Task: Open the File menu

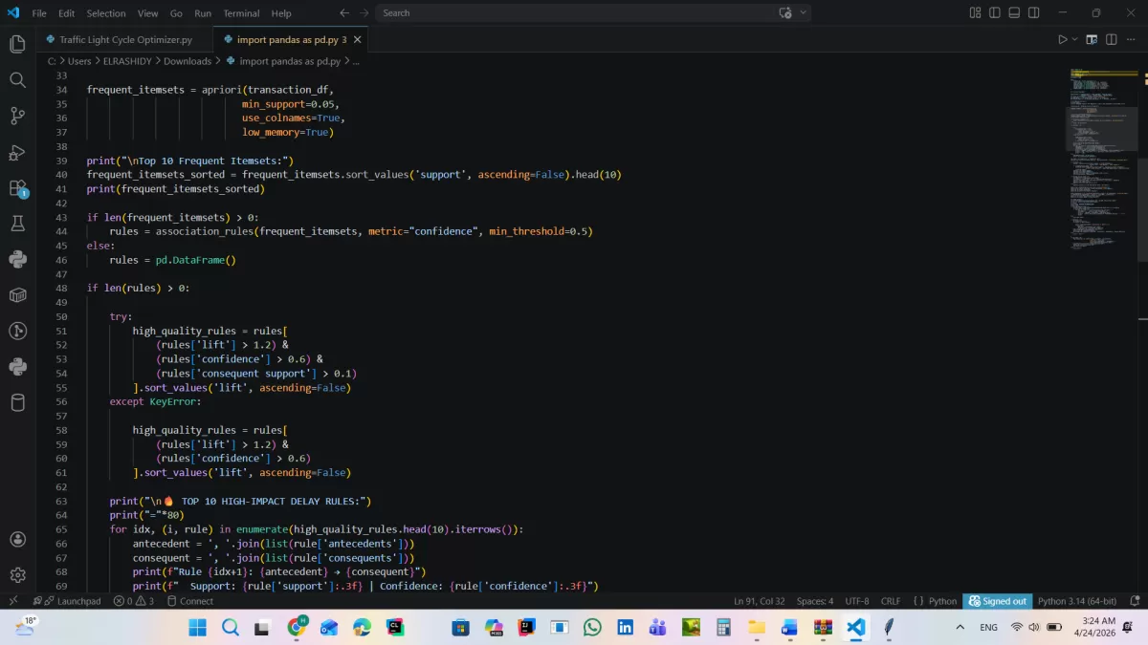Action: 38,12
